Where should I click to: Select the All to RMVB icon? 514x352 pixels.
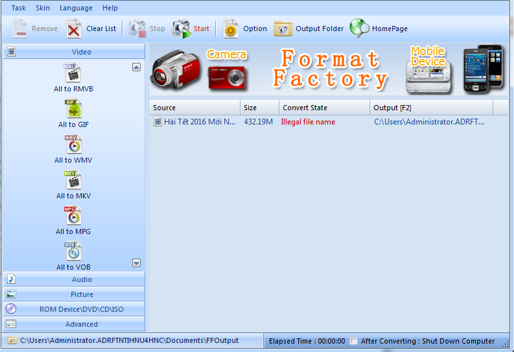pos(73,73)
